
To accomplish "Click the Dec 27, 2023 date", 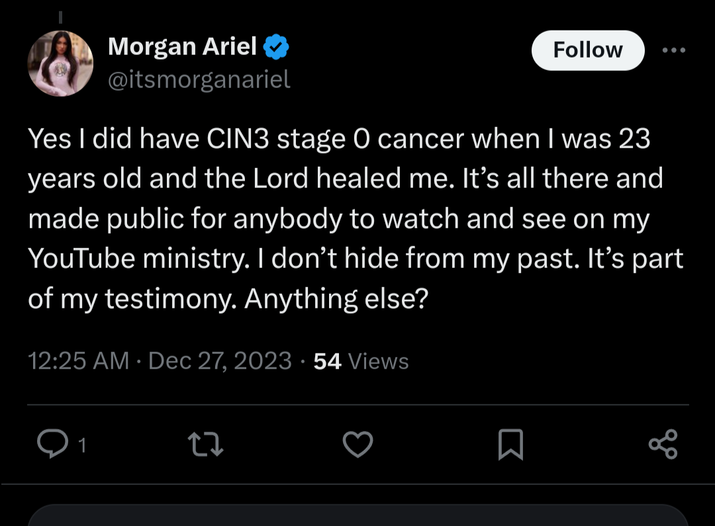I will point(220,361).
